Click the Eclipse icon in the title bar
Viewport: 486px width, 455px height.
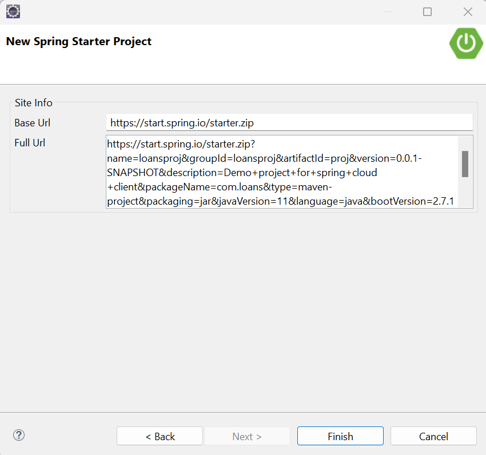[13, 11]
